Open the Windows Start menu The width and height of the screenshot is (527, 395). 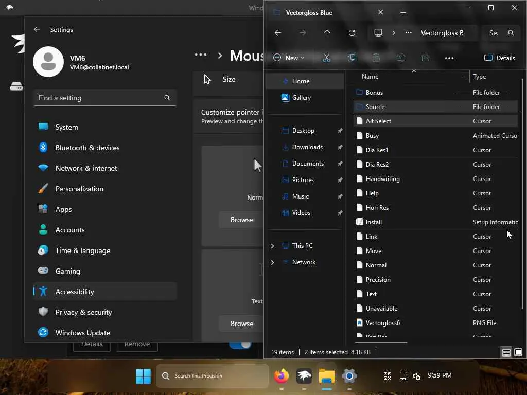143,376
